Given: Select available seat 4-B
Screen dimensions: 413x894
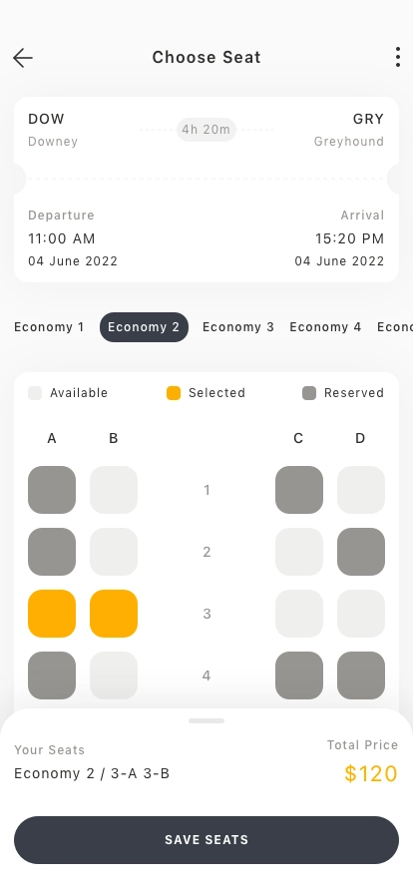Looking at the screenshot, I should [x=114, y=675].
